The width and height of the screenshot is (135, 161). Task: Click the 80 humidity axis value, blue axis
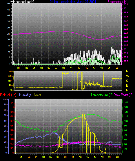[5, 110]
